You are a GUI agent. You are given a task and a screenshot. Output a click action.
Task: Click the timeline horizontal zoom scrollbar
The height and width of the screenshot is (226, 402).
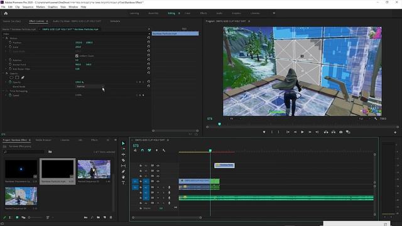(166, 218)
